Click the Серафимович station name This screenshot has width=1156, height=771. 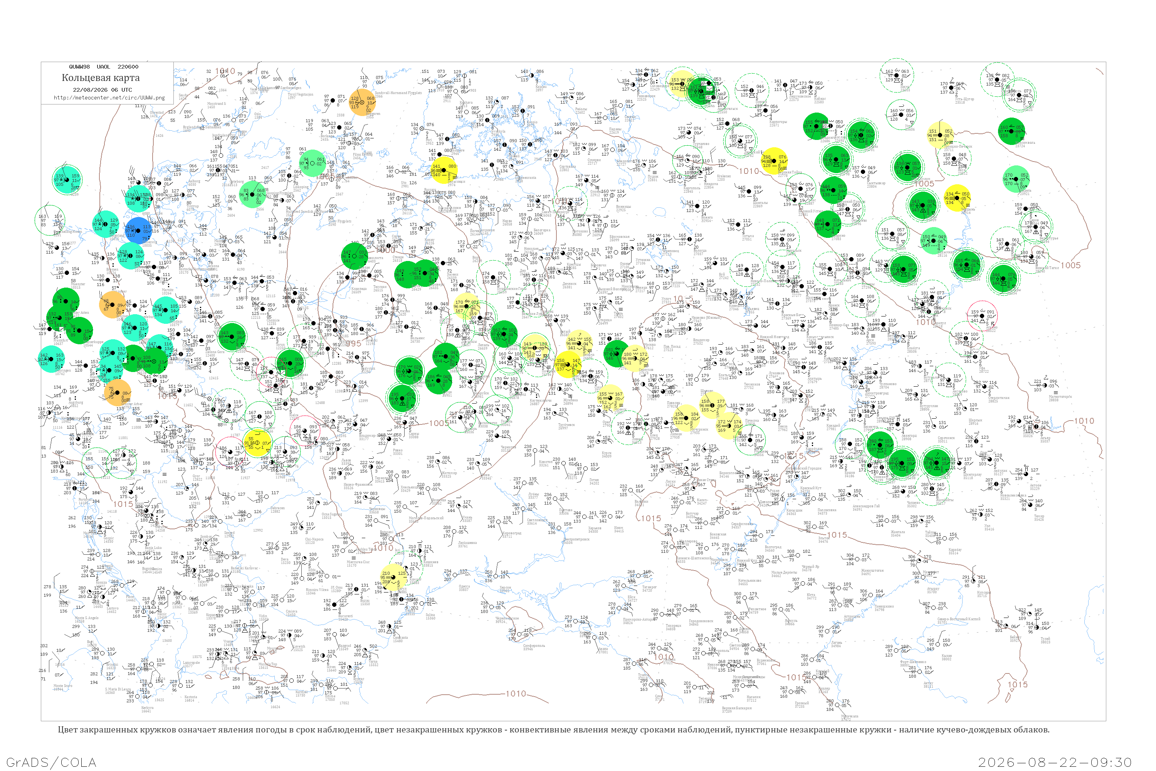(742, 524)
